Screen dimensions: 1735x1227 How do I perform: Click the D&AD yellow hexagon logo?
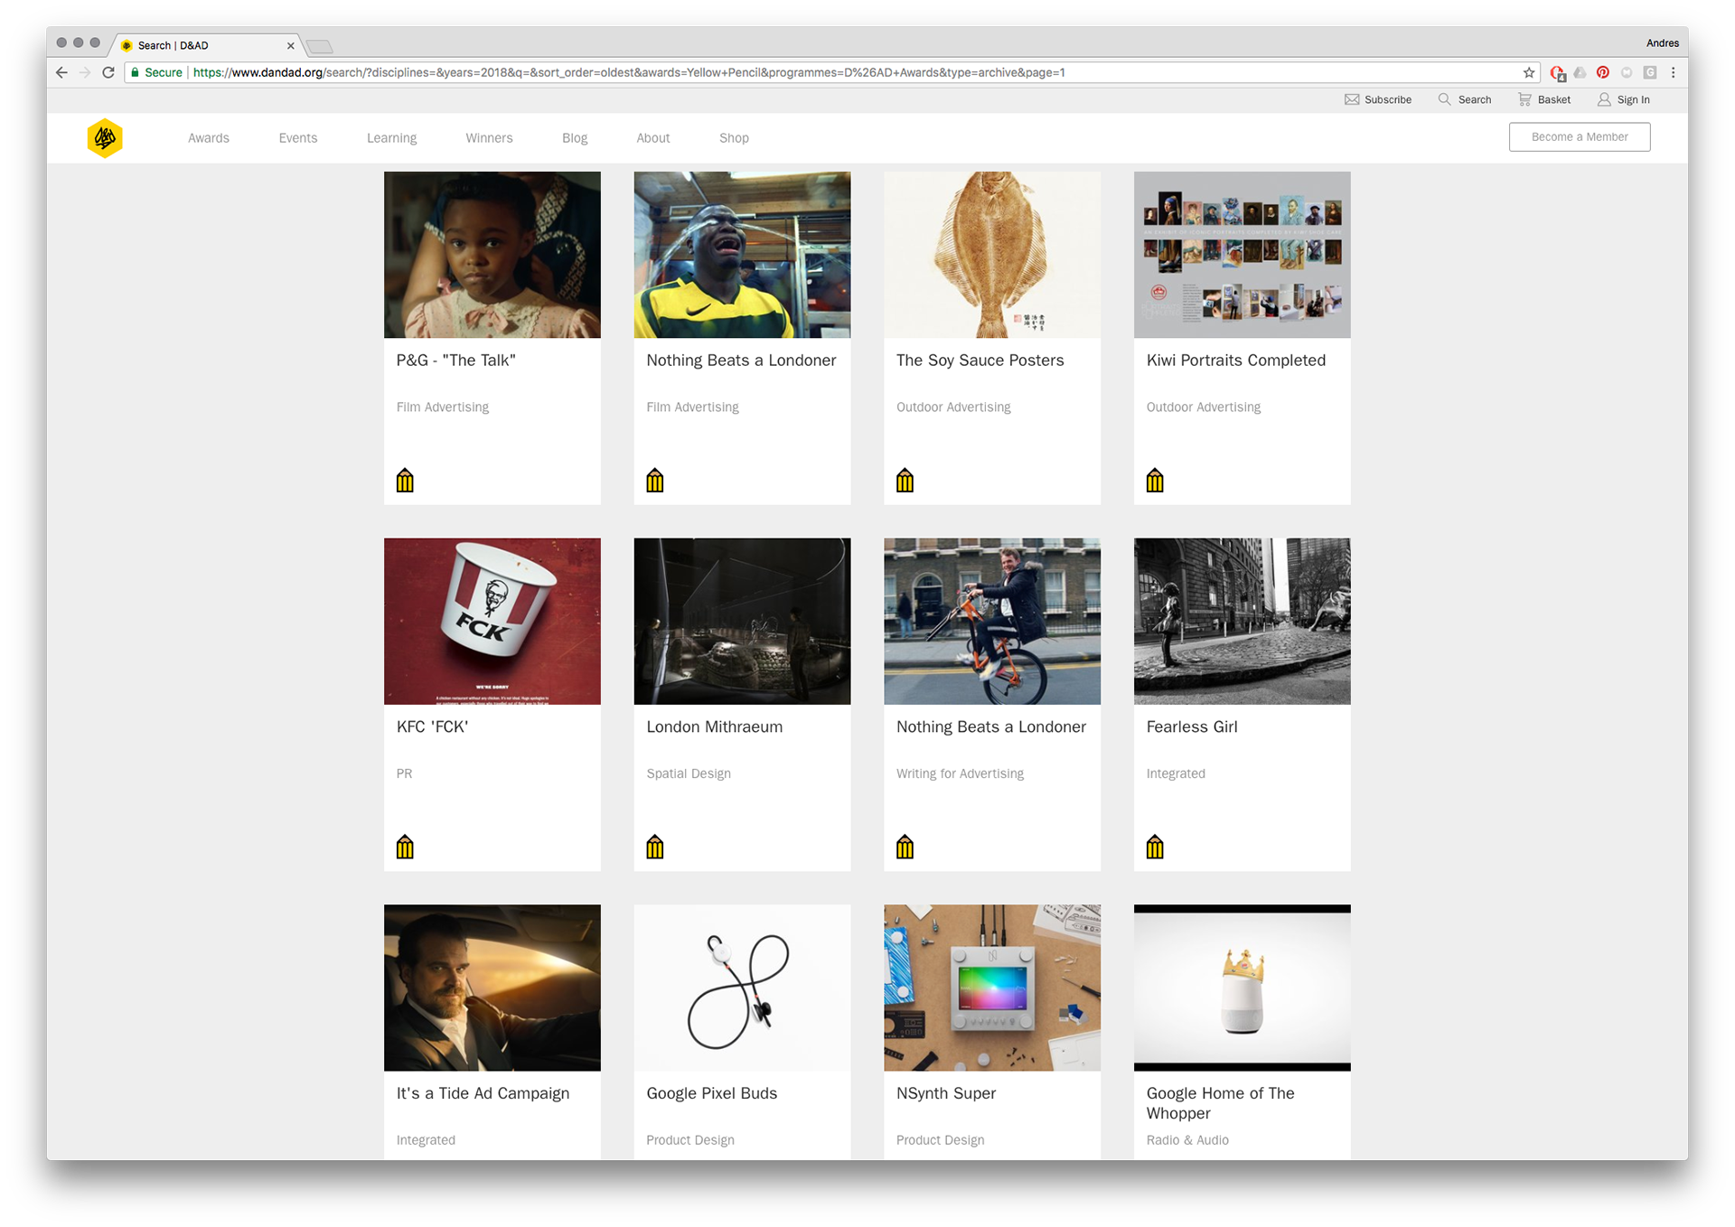click(105, 138)
